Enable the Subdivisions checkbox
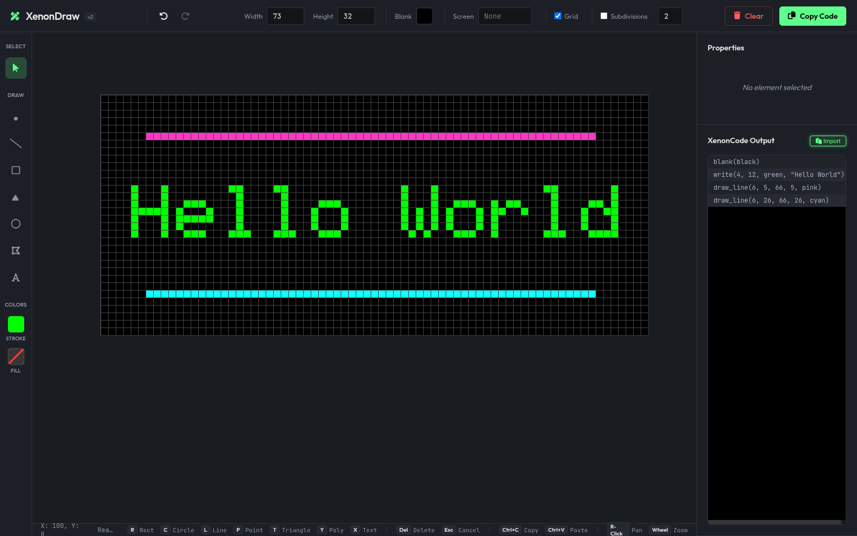Viewport: 857px width, 536px height. (604, 16)
